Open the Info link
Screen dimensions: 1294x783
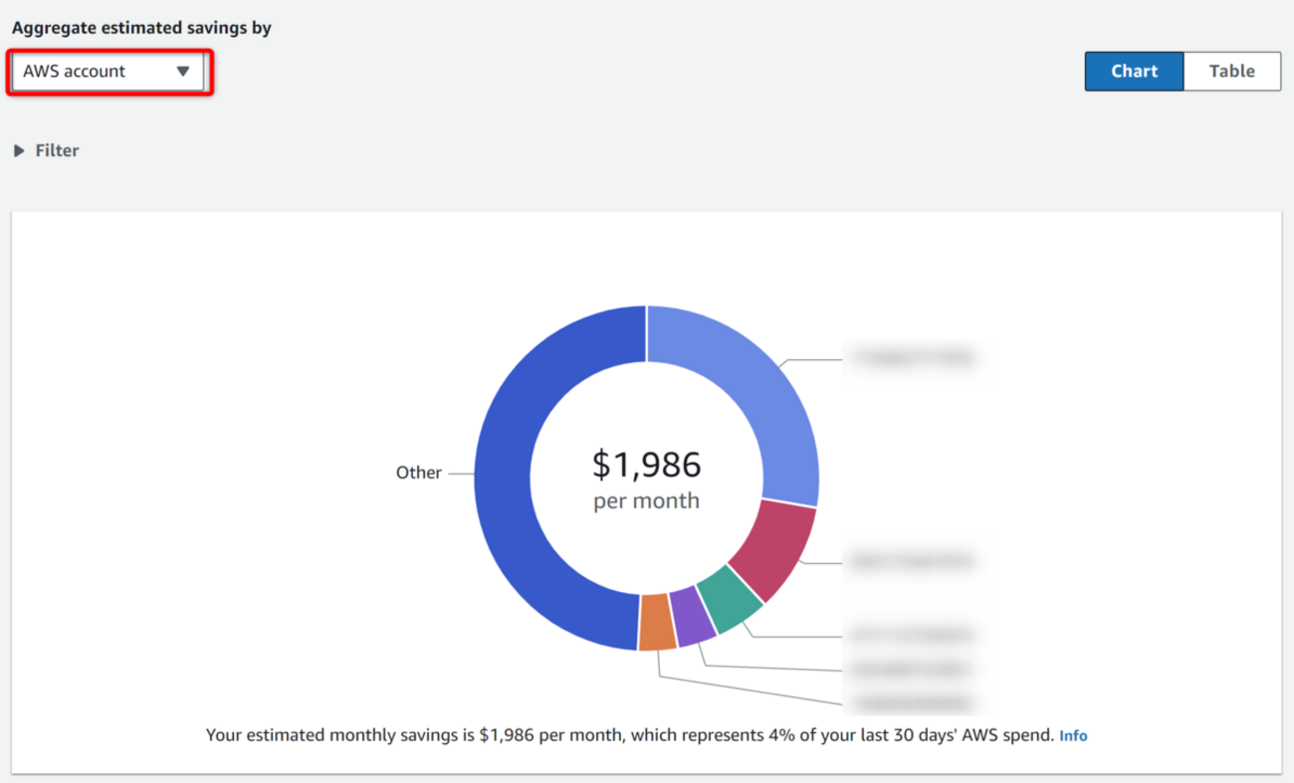click(1073, 736)
